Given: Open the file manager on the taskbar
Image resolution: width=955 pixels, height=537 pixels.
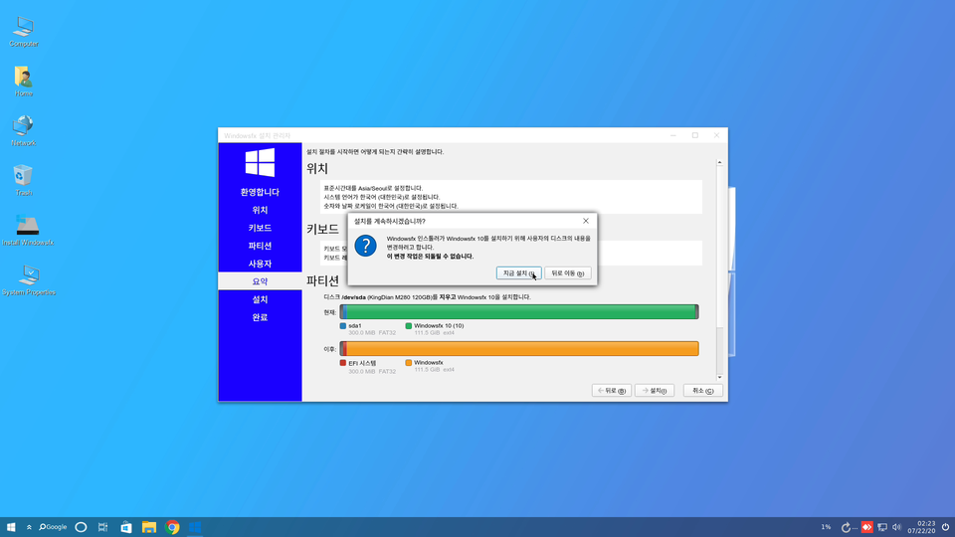Looking at the screenshot, I should [x=149, y=527].
